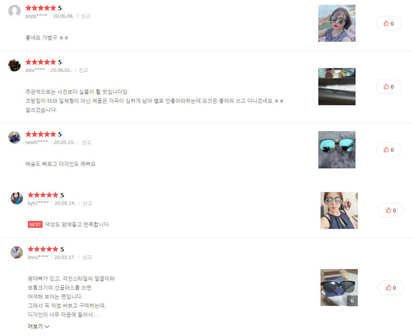Image resolution: width=412 pixels, height=336 pixels.
Task: Thumbs-up the dnru**** review
Action: [x=391, y=288]
